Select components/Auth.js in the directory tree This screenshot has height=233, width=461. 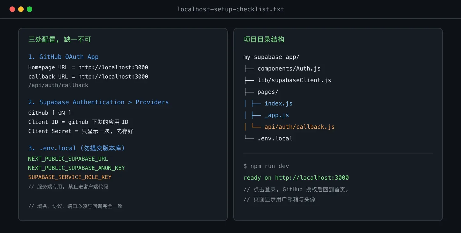(289, 69)
